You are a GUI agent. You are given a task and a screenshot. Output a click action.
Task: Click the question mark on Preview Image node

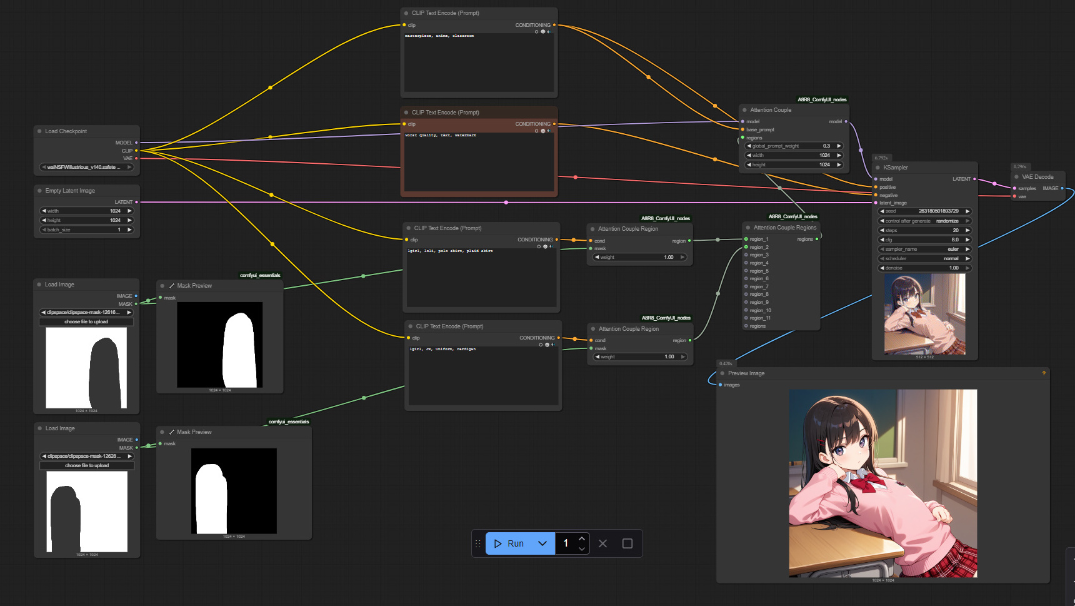[x=1044, y=373]
